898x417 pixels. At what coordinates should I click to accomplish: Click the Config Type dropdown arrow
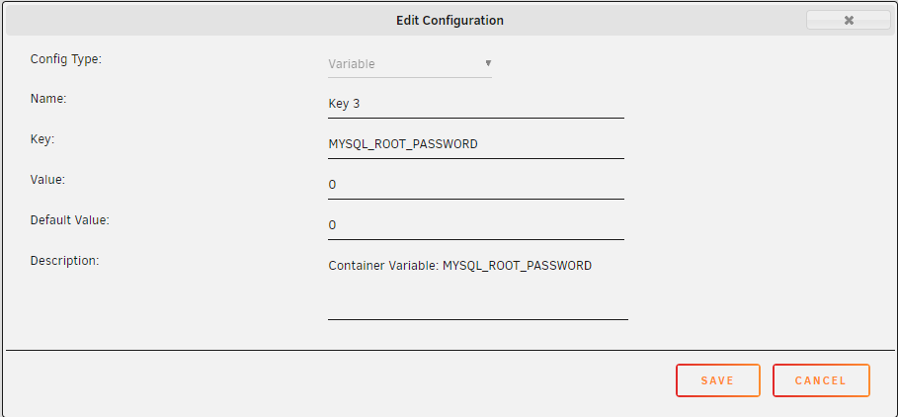tap(488, 63)
